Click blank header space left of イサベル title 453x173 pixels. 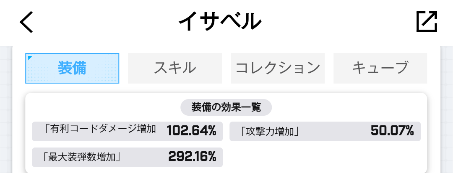105,22
